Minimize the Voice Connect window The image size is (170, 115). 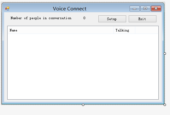pos(135,8)
